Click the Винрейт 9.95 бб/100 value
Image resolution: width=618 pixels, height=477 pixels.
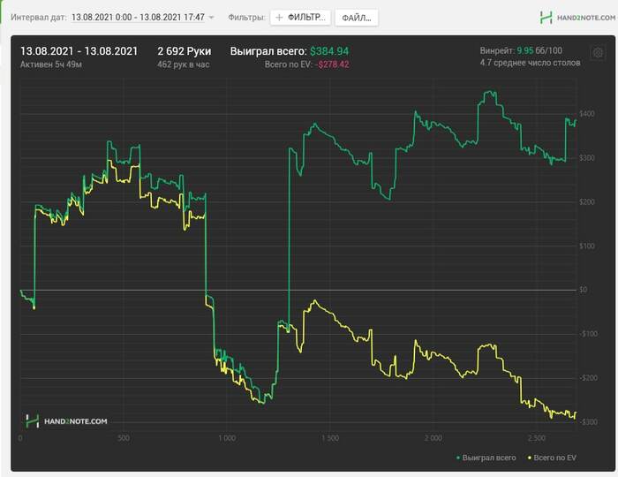click(521, 50)
